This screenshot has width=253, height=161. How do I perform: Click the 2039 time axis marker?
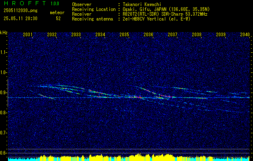[x=221, y=35]
